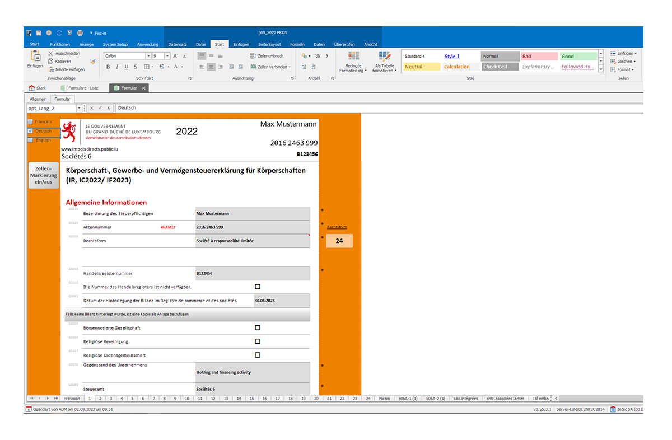Click the save icon in the quick access bar
The width and height of the screenshot is (672, 440).
pos(39,33)
